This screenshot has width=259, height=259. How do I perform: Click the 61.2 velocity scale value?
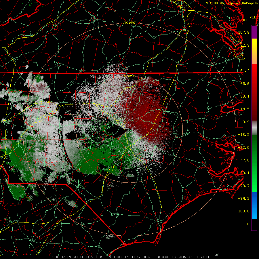pos(245,71)
